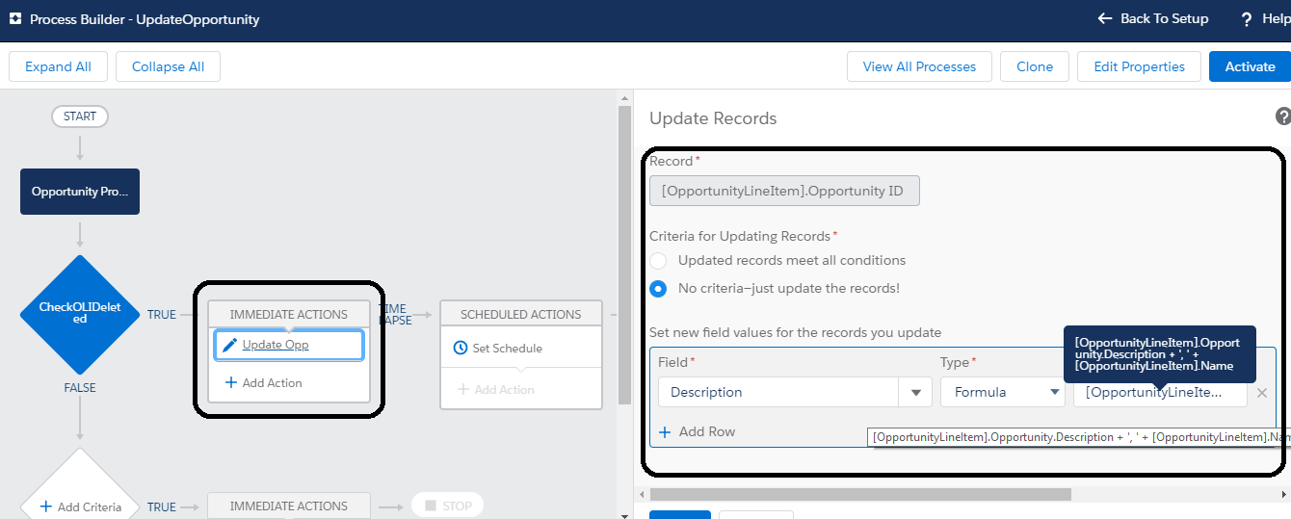Click the Clone button

[1035, 66]
